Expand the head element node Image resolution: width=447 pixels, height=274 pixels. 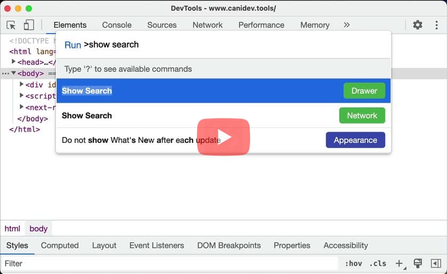point(13,61)
